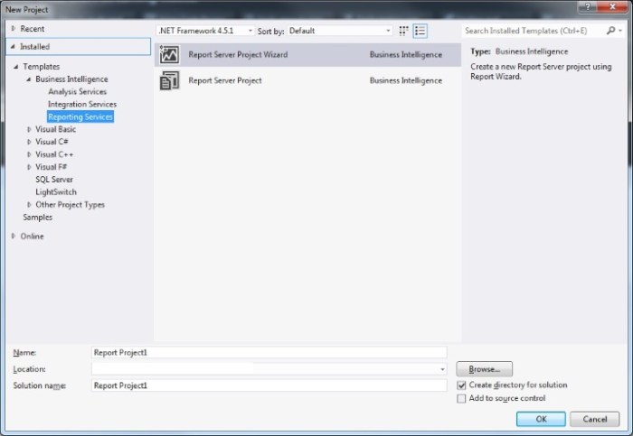Select Report Server Project Wizard row text
This screenshot has width=633, height=436.
tap(238, 54)
